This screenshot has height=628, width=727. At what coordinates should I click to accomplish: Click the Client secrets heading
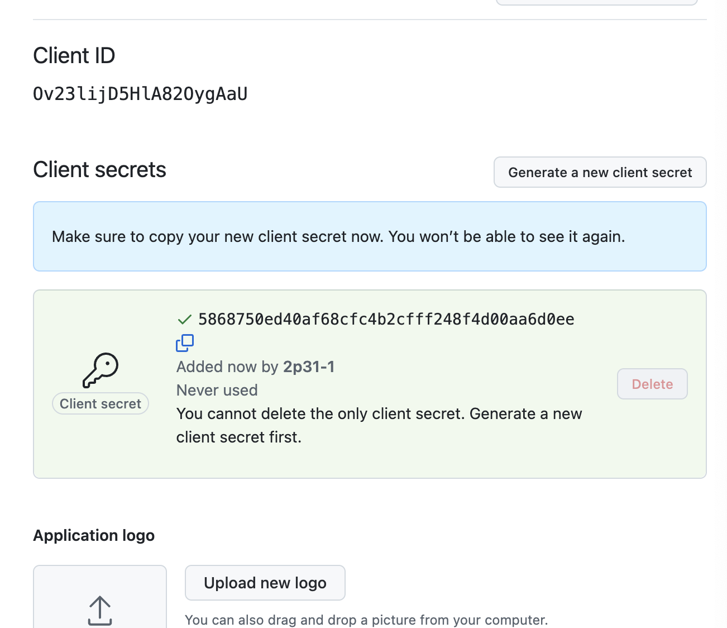pyautogui.click(x=99, y=170)
